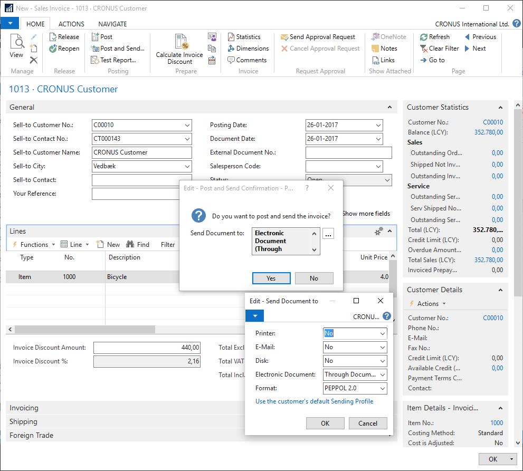Open the Functions menu in Lines
This screenshot has width=523, height=471.
34,244
